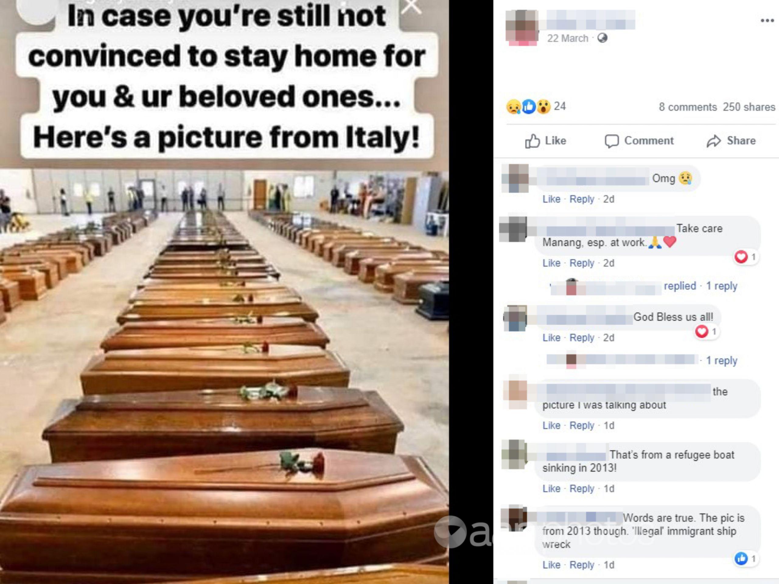Click the globe public audience icon
The image size is (779, 584).
click(602, 38)
